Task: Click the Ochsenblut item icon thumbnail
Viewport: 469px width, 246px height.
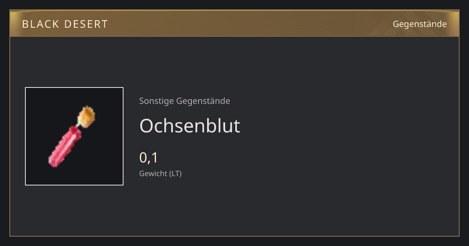Action: click(74, 136)
